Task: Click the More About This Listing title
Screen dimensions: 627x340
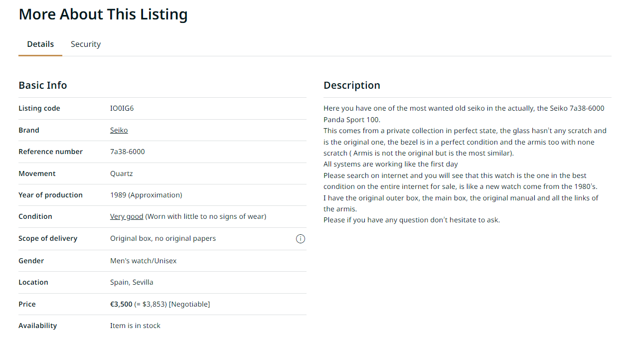Action: [103, 14]
